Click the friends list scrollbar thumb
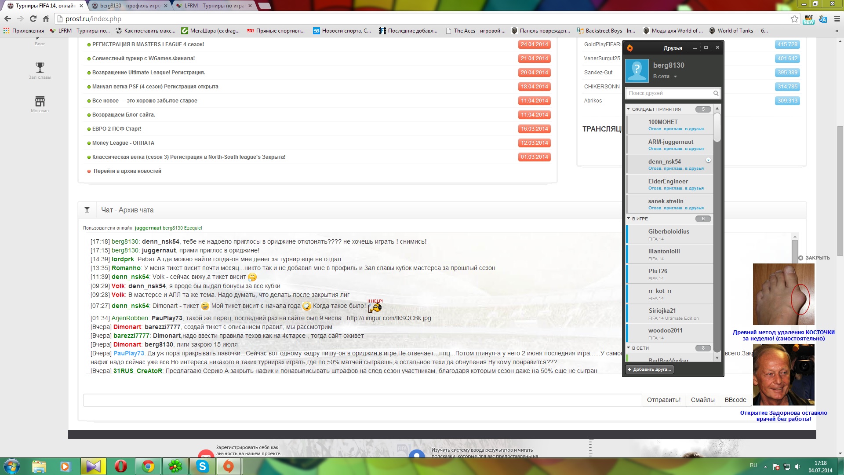Viewport: 844px width, 475px height. [717, 128]
